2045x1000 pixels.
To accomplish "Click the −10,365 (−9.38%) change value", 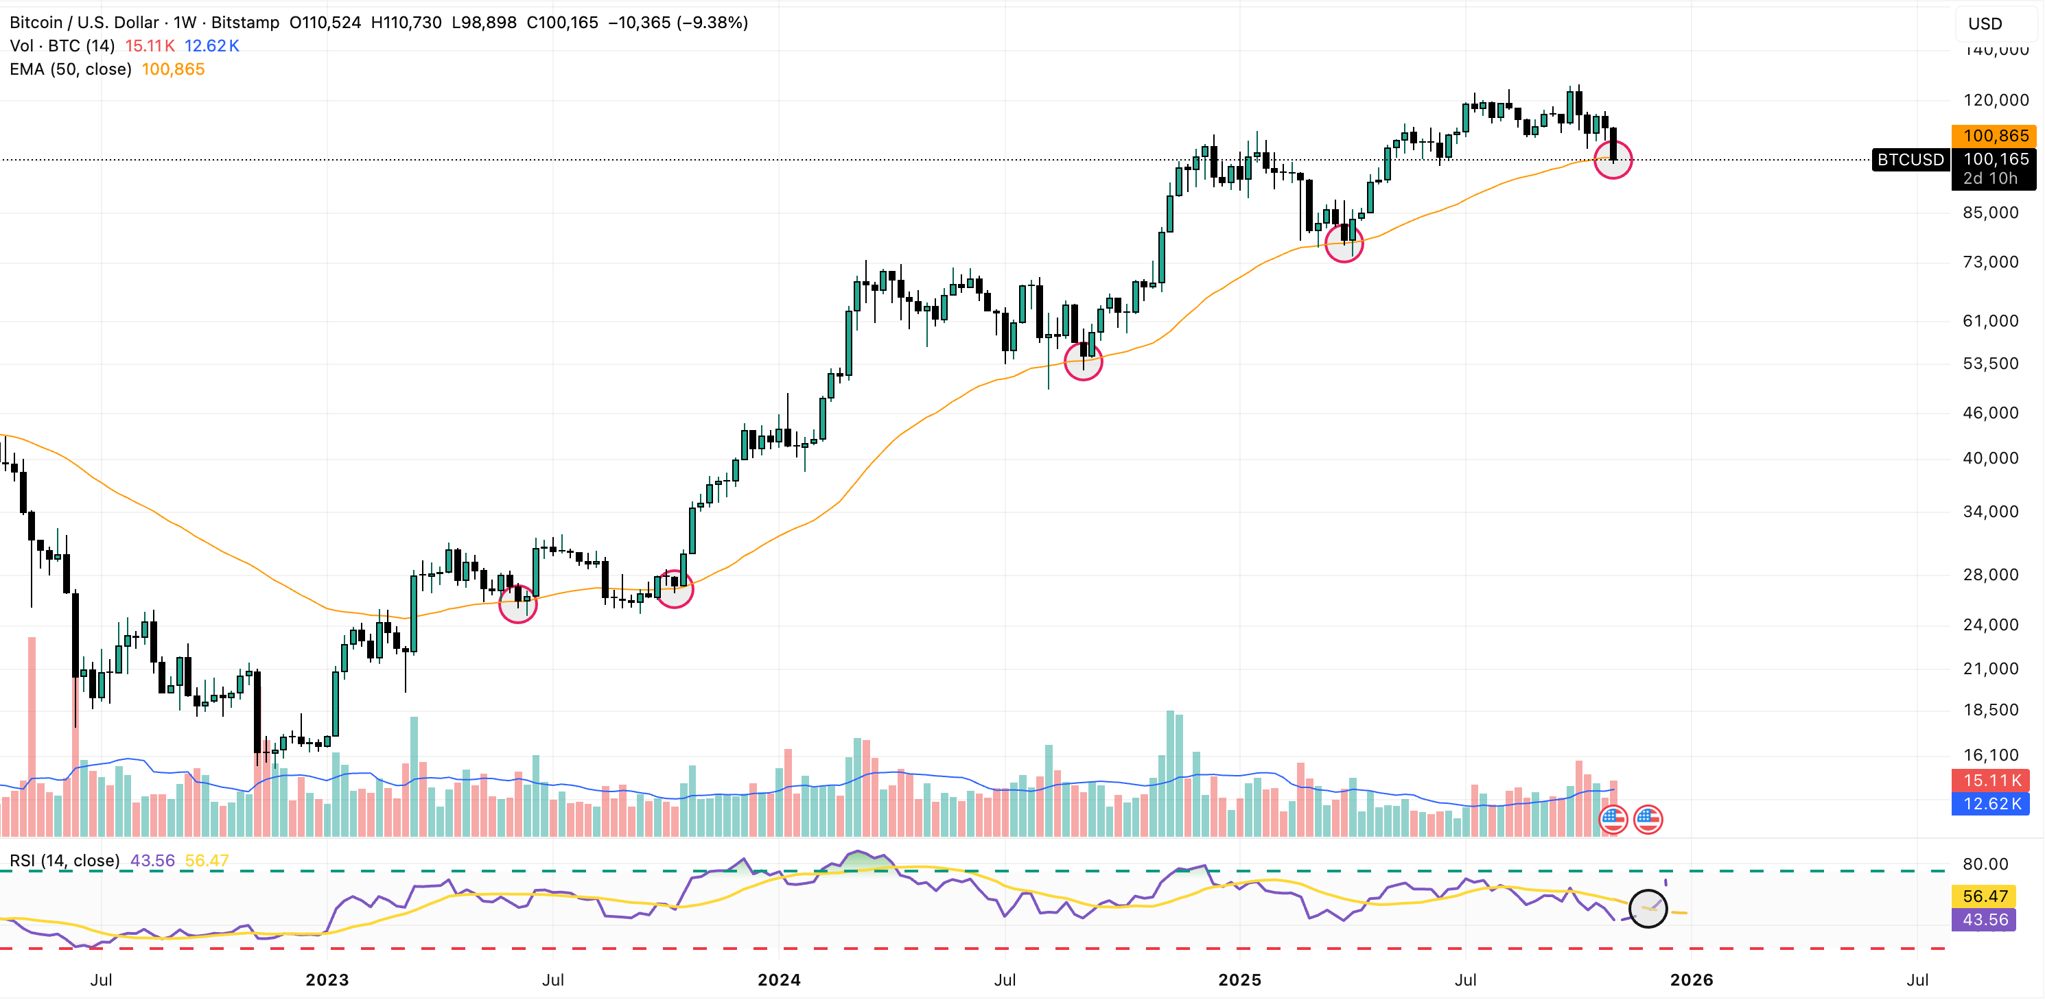I will [678, 22].
